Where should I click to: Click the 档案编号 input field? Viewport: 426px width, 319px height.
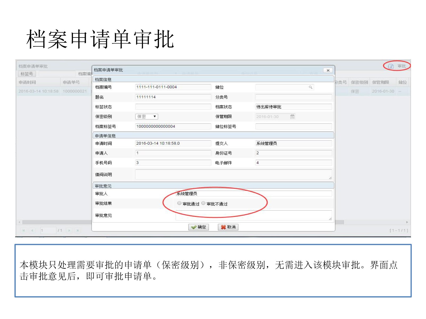tap(173, 87)
